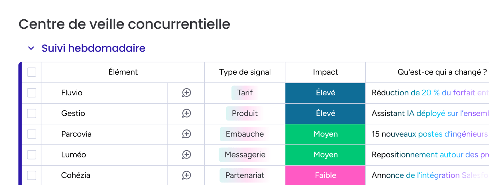The height and width of the screenshot is (185, 489).
Task: Open the Suivi hebdomadaire group title
Action: (x=93, y=48)
